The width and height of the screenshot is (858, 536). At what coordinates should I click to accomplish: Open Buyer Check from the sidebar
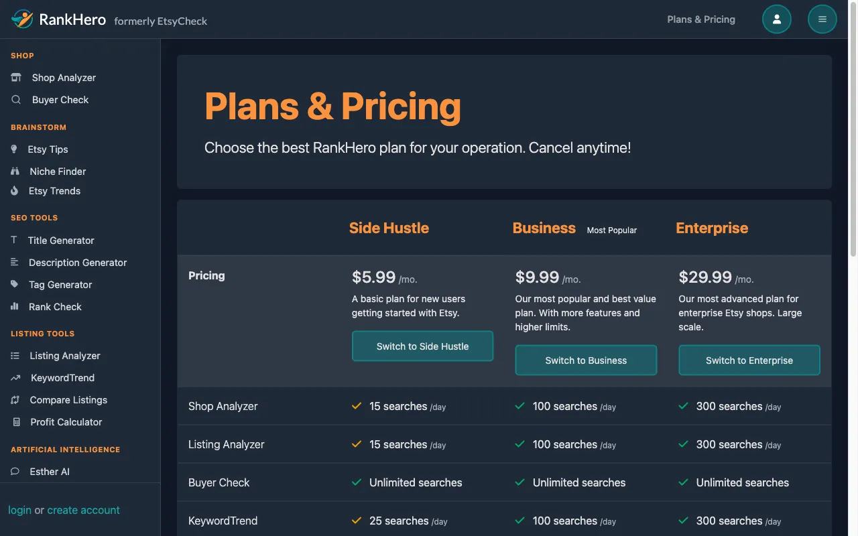coord(60,100)
